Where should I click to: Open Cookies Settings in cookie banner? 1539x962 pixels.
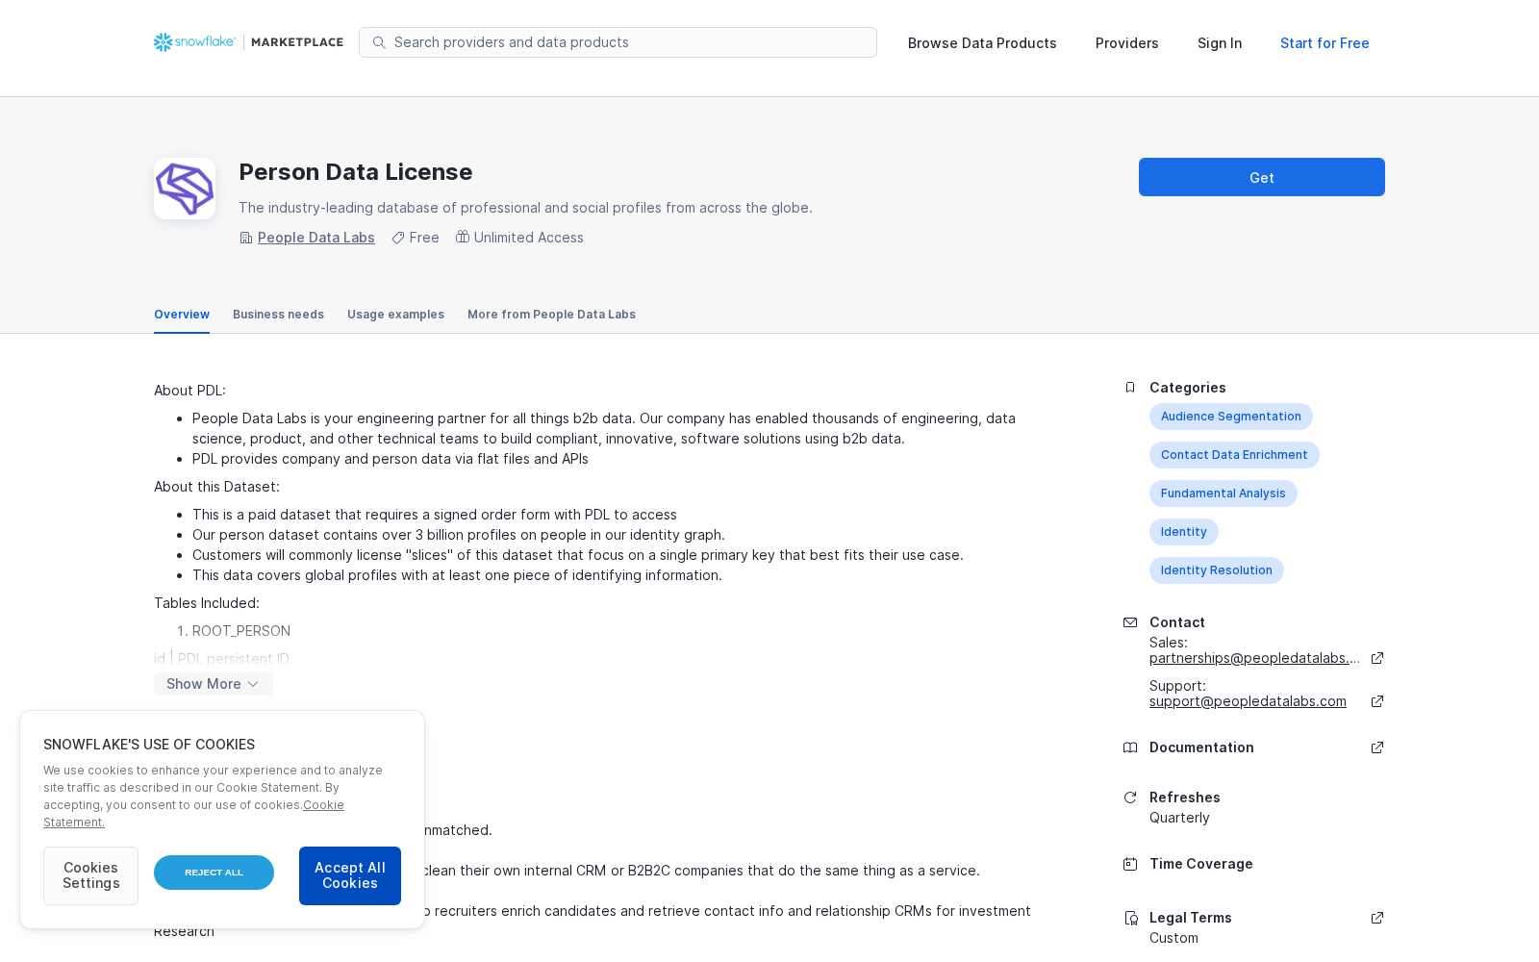(90, 875)
